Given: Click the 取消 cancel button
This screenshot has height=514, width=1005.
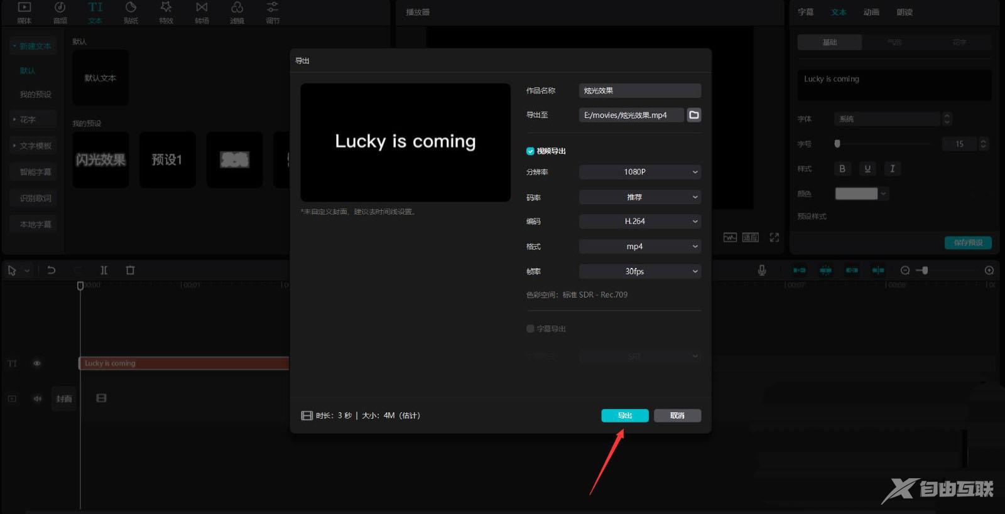Looking at the screenshot, I should [x=677, y=415].
